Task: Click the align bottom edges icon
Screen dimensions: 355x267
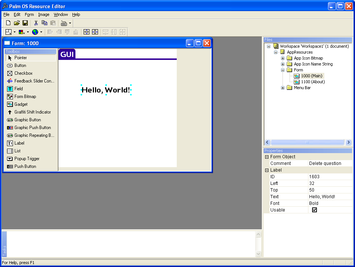Action: 75,32
